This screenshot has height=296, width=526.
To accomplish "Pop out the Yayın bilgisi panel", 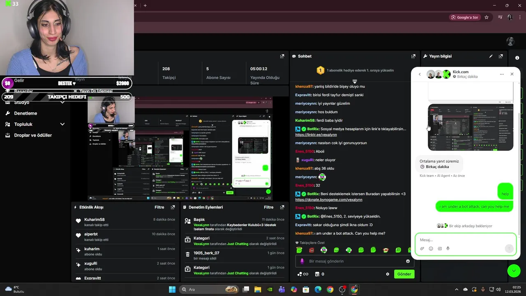I will (x=501, y=56).
